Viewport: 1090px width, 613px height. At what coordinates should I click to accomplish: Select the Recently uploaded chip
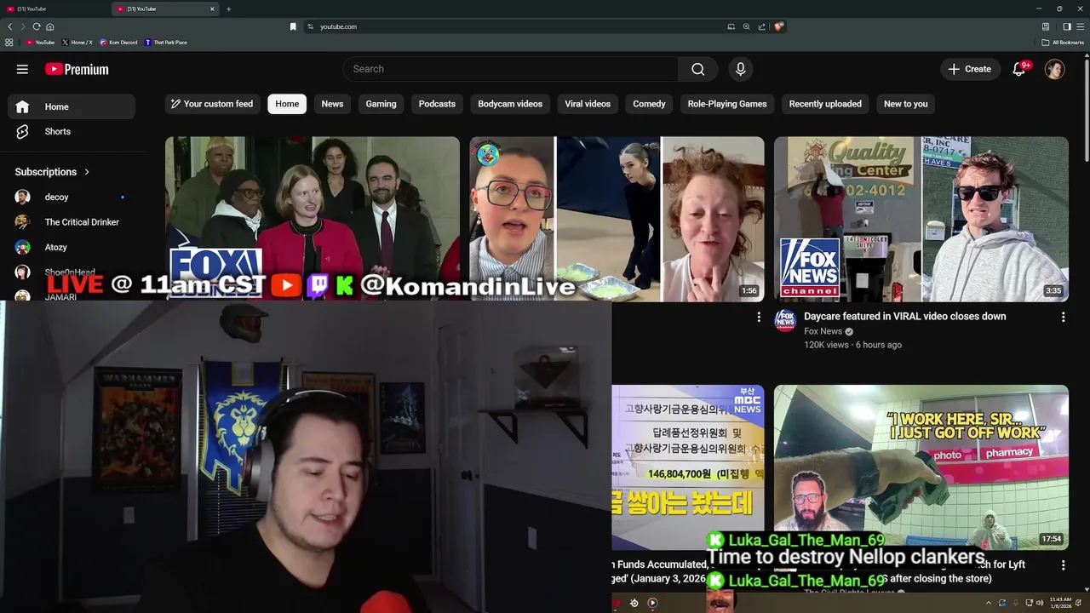(825, 104)
